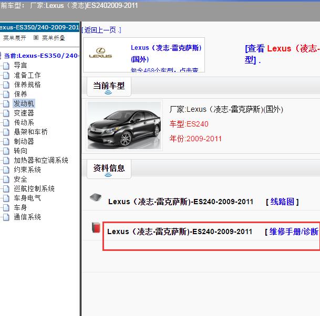The width and height of the screenshot is (320, 316).
Task: Open the 线路图 link
Action: click(x=282, y=202)
